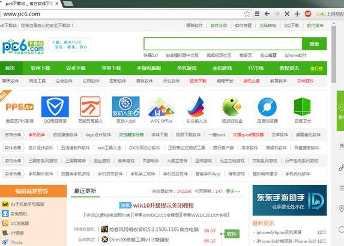Viewport: 344px width, 246px height.
Task: Click the UC浏览器 list icon
Action: click(5, 223)
